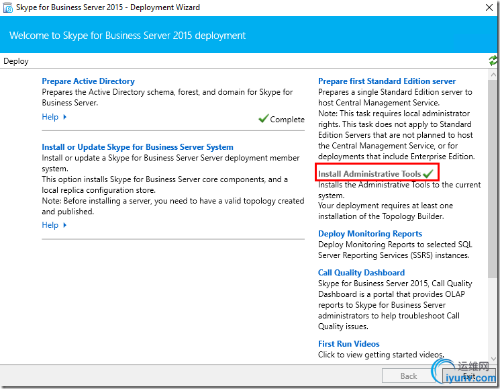View the First Run Videos
Viewport: 500px width, 389px height.
(x=348, y=344)
